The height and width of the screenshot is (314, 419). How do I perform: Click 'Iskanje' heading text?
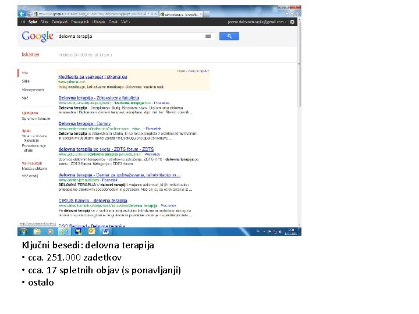click(30, 55)
